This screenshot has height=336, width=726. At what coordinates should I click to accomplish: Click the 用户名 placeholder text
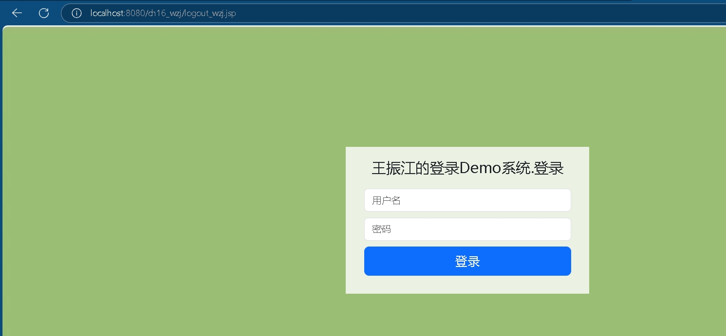[386, 200]
